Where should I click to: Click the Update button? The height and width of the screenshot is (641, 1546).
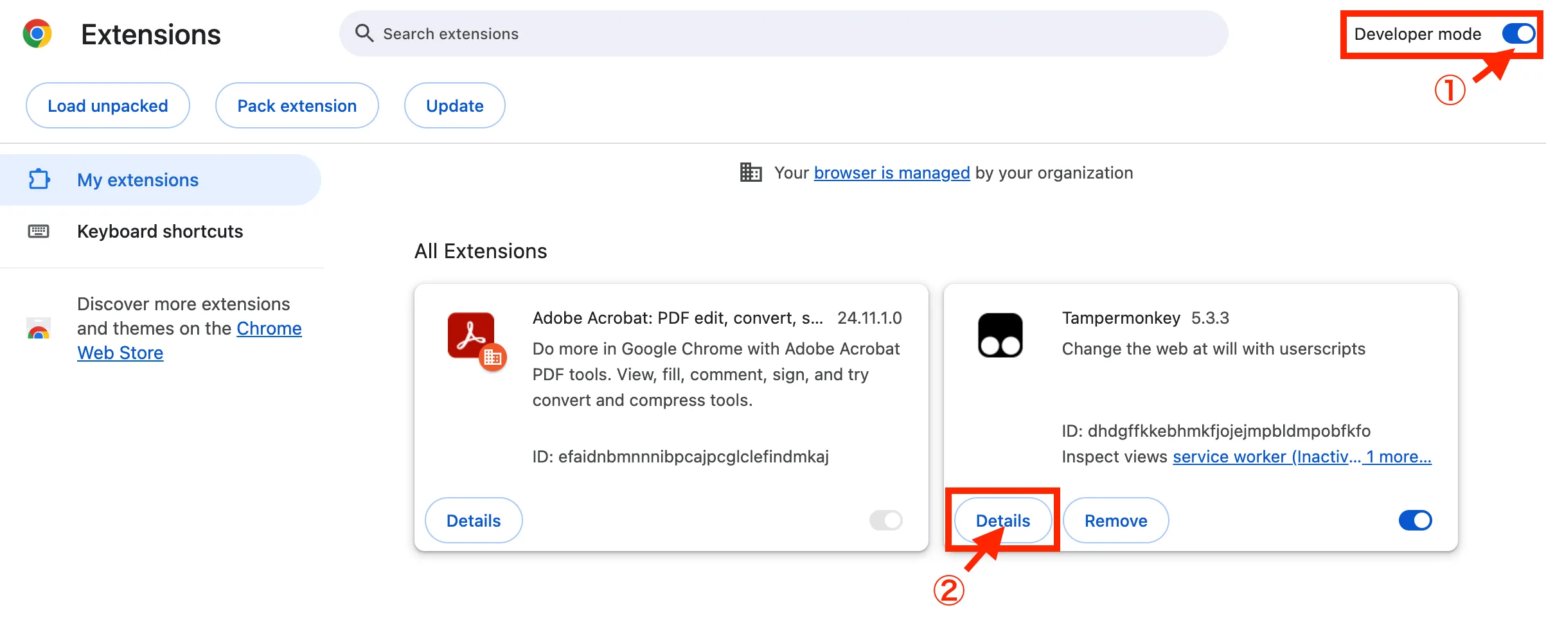click(x=455, y=105)
